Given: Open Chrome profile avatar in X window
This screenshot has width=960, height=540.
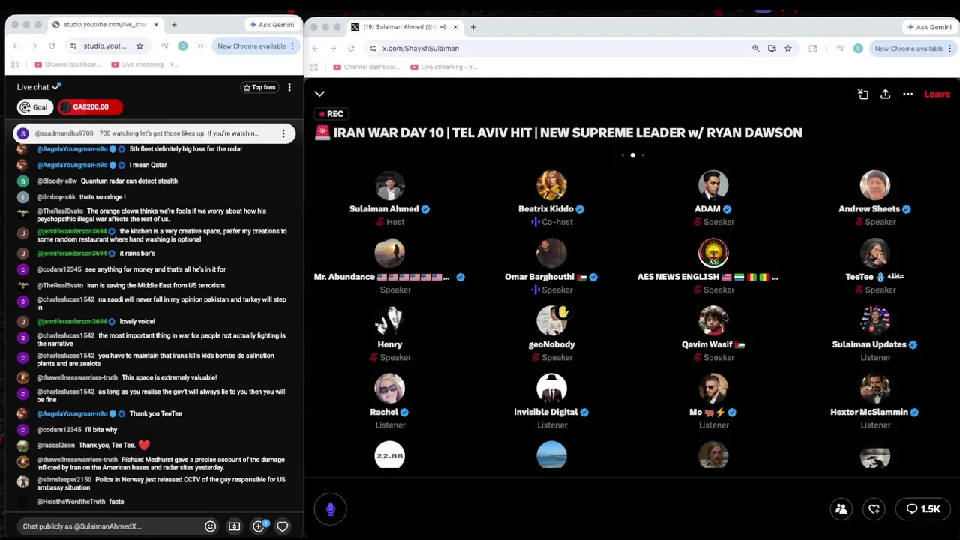Looking at the screenshot, I should (x=858, y=49).
